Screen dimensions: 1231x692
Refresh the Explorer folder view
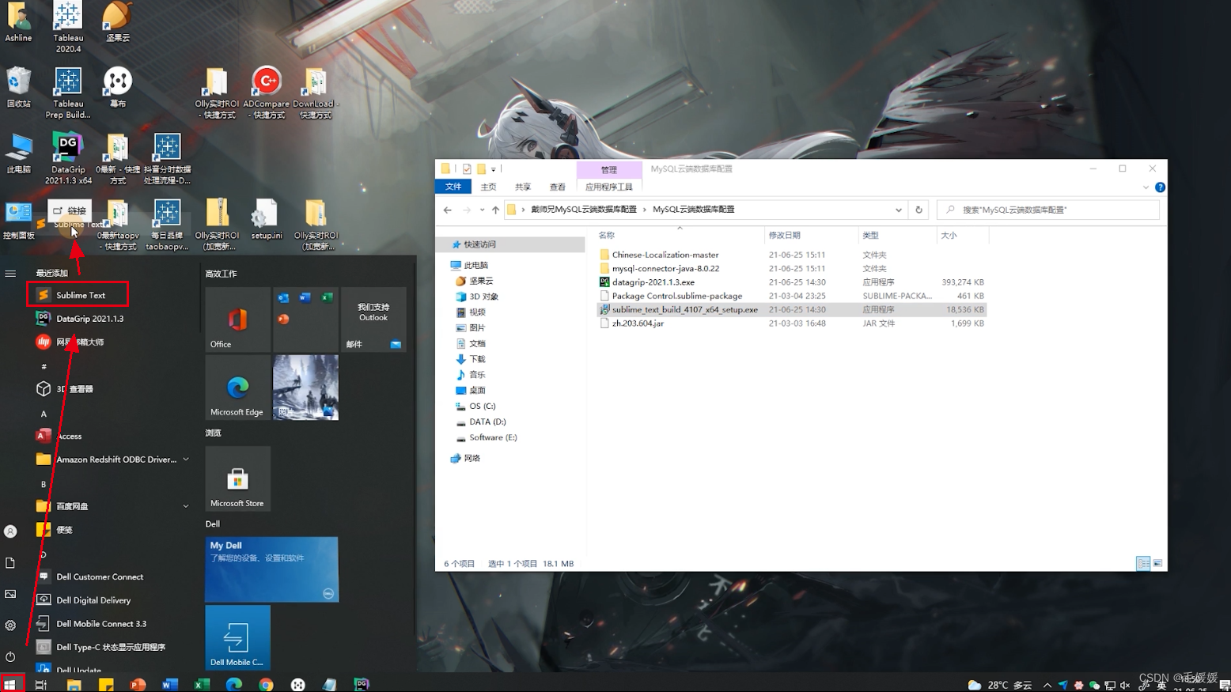click(x=919, y=210)
